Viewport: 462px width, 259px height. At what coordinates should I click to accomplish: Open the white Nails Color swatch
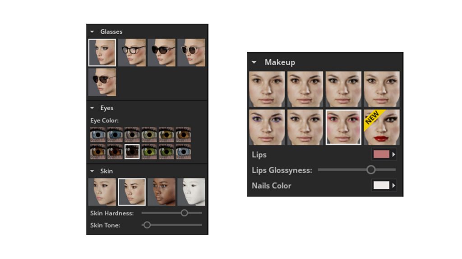coord(381,185)
